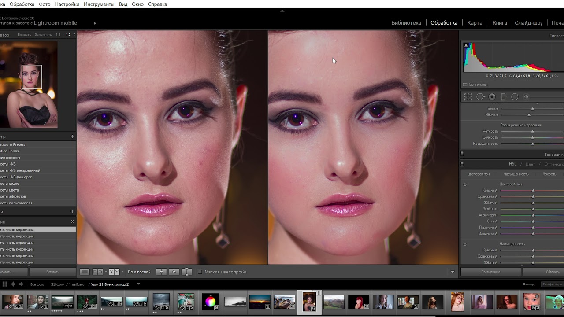Click the before/after YY view button

coord(114,272)
